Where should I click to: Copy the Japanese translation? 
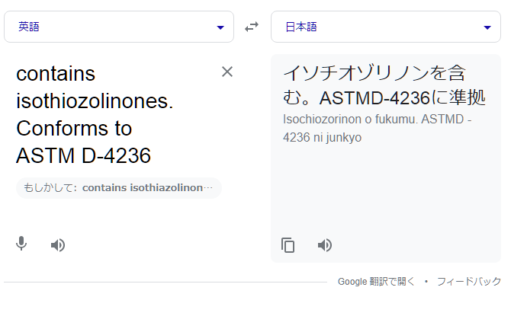pos(288,245)
